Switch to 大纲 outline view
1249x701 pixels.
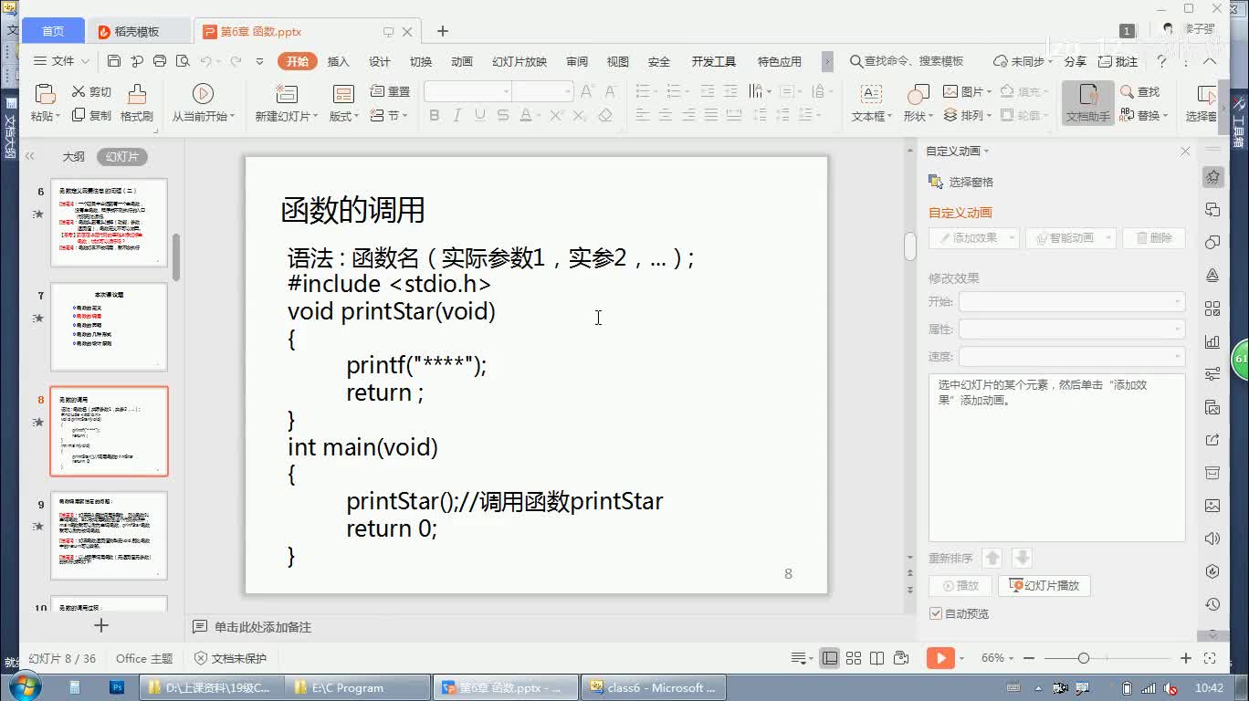click(x=73, y=157)
